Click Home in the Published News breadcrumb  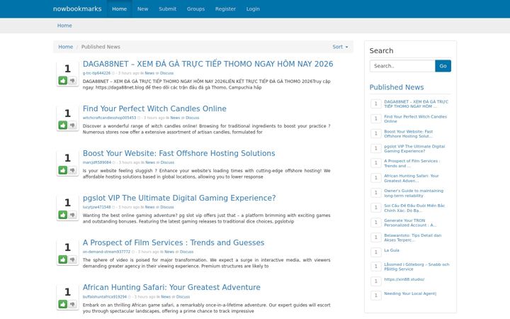(65, 47)
